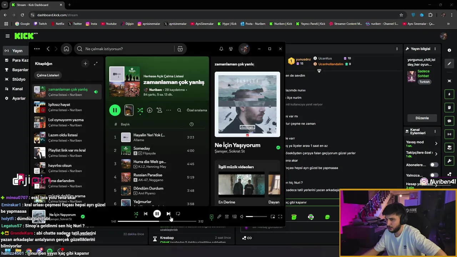Open the Başarılar sidebar item
Image resolution: width=457 pixels, height=257 pixels.
coord(16,70)
